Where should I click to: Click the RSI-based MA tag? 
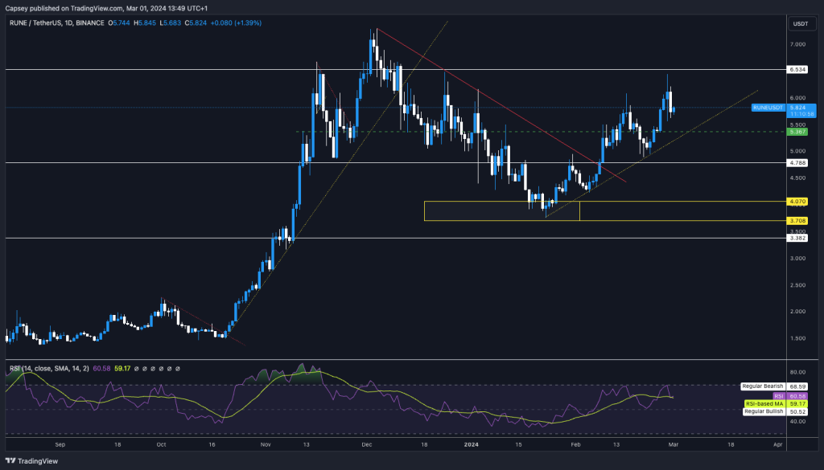coord(764,404)
